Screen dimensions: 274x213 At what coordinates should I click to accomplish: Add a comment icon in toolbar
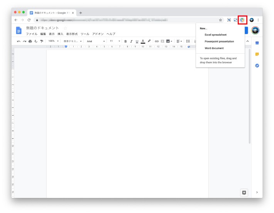click(x=162, y=41)
